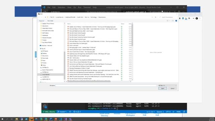Click the Up one level arrow icon

pyautogui.click(x=45, y=17)
